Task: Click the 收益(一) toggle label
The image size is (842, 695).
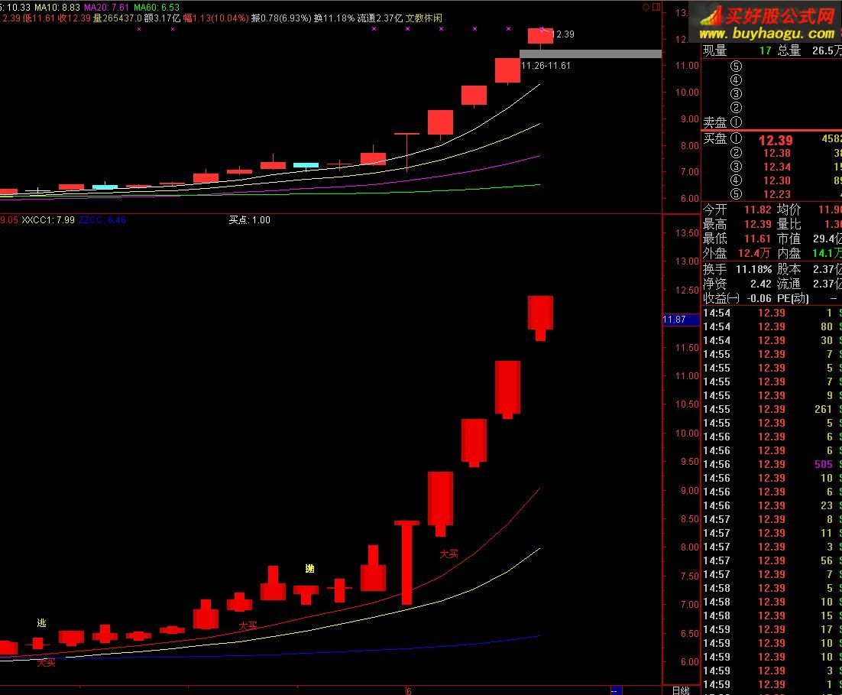Action: [721, 298]
